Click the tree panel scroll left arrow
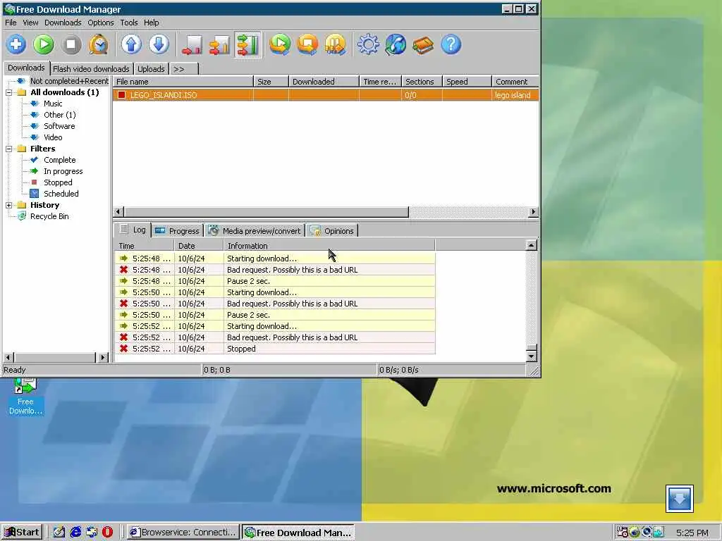 tap(8, 357)
